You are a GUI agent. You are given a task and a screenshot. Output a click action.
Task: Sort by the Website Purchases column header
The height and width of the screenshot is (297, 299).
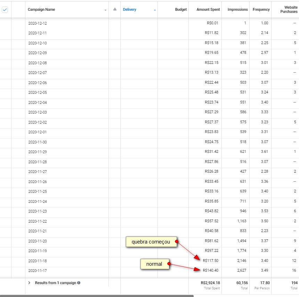289,9
